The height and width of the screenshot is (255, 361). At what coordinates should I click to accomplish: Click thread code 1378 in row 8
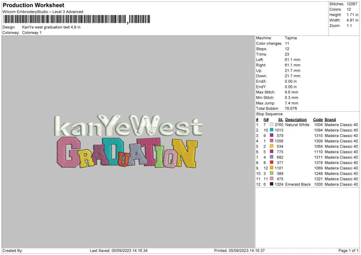click(x=318, y=163)
